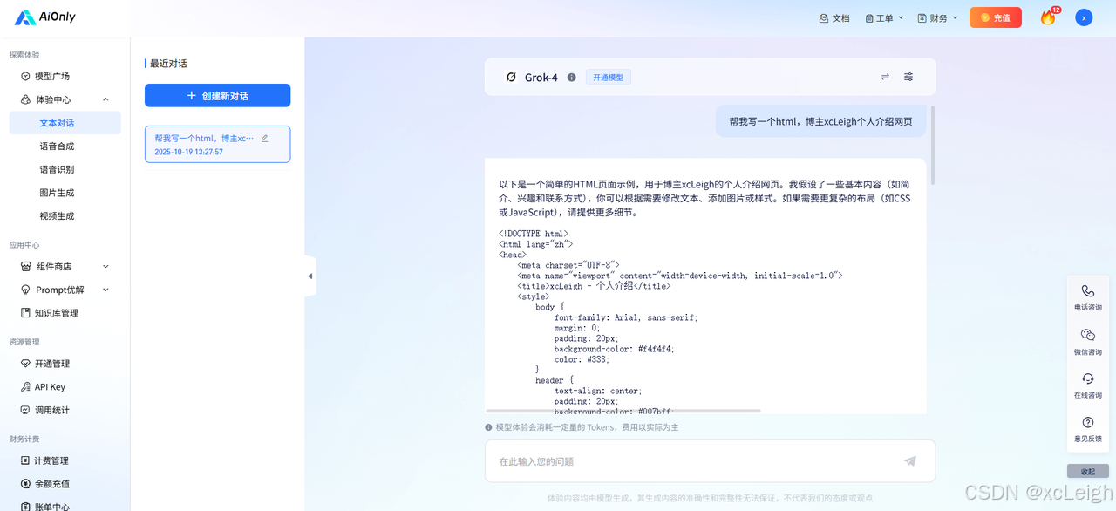Expand the 财务 dropdown
The image size is (1116, 511).
point(937,17)
